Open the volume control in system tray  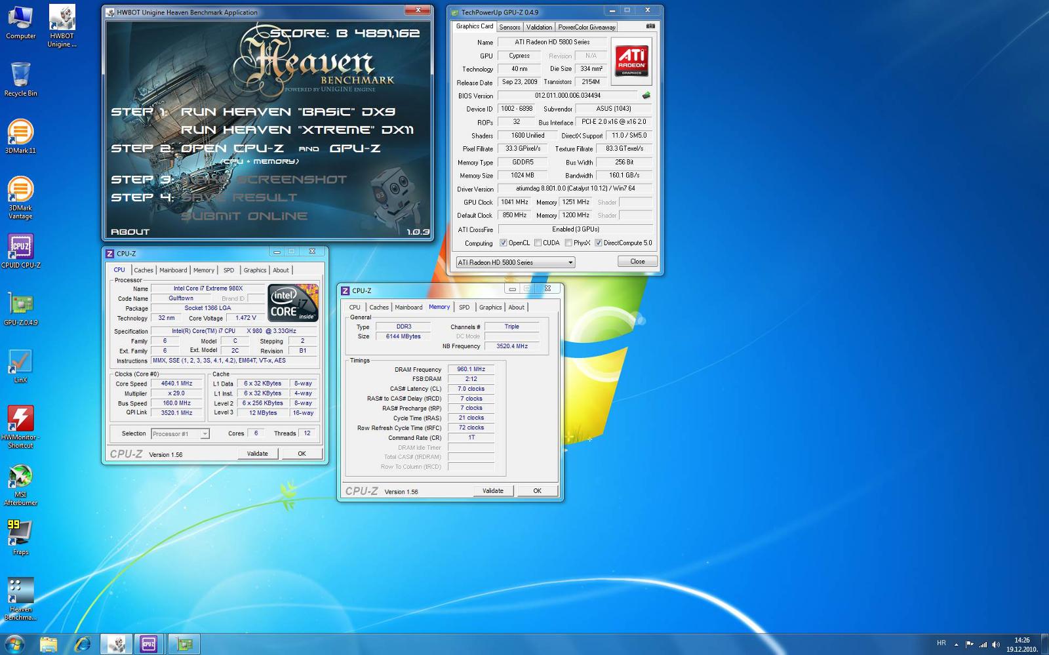(x=996, y=645)
